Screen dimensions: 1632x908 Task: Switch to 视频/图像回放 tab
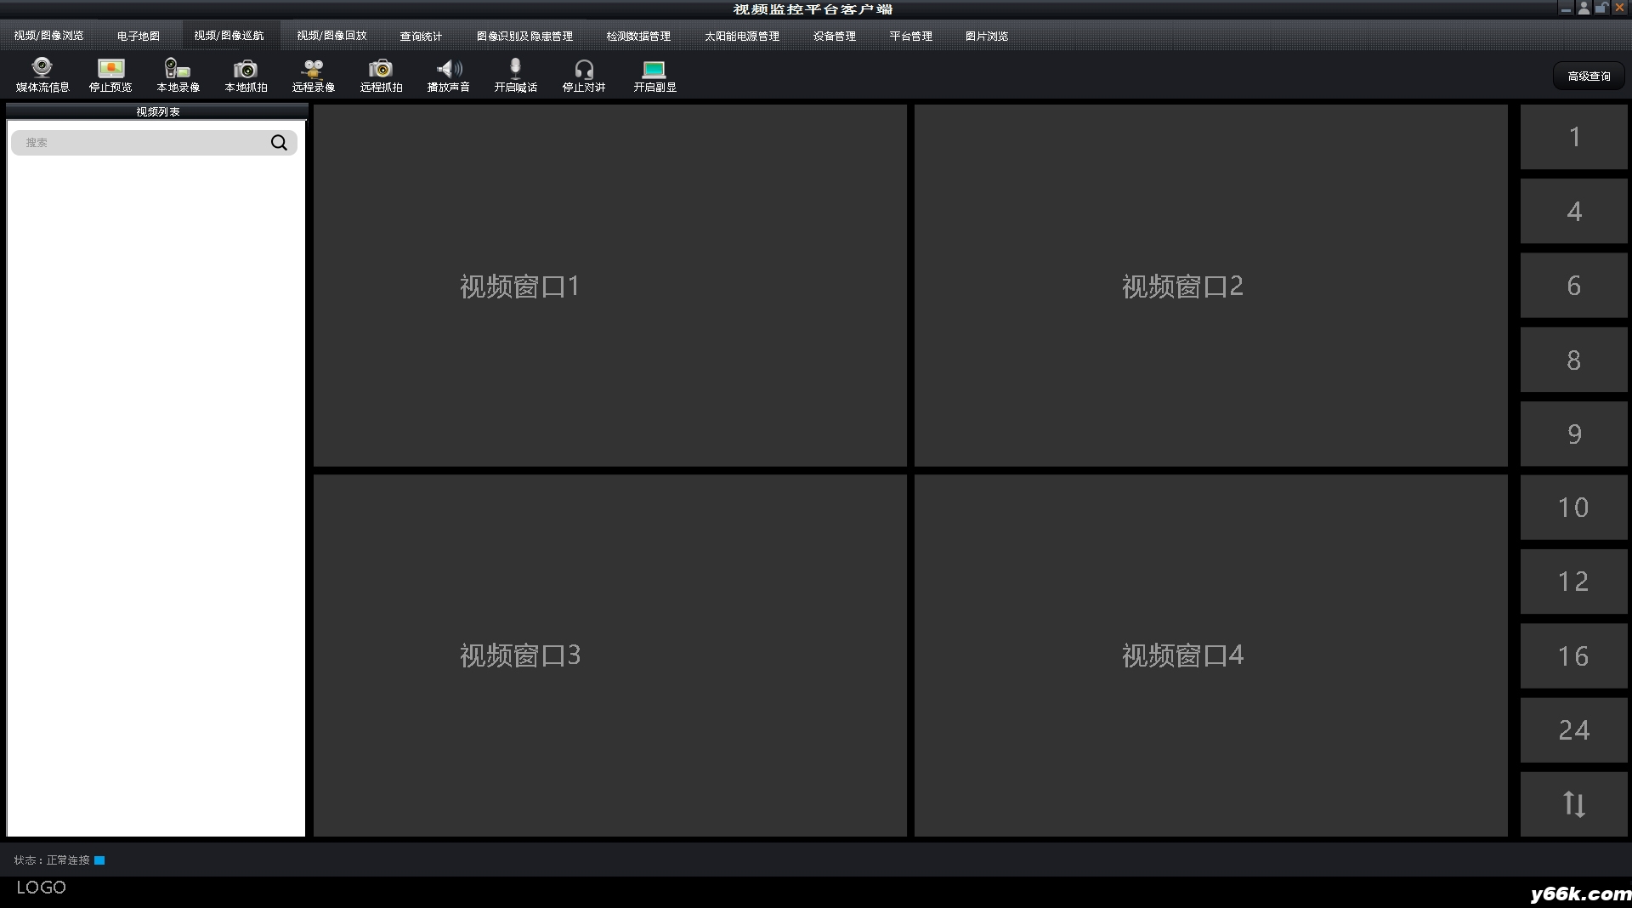pos(331,36)
